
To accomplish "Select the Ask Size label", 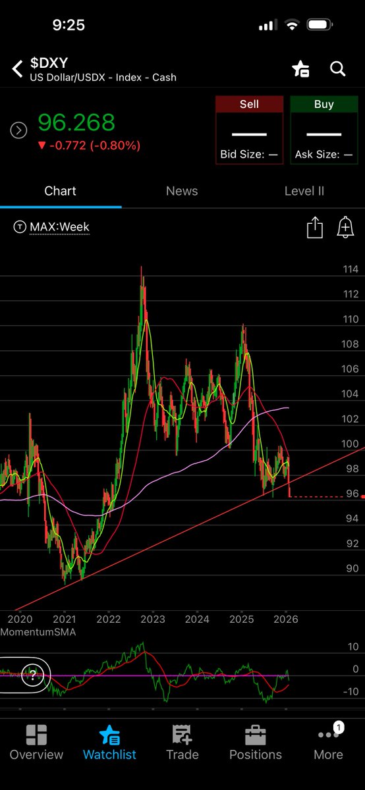I will [x=324, y=155].
